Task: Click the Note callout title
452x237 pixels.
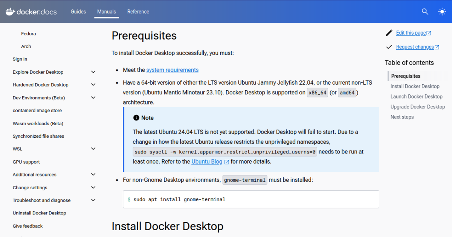Action: [147, 118]
